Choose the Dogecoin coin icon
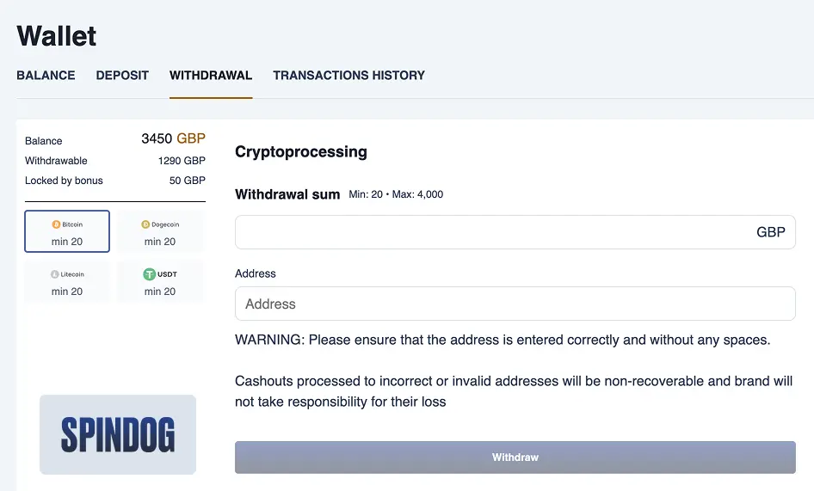 click(x=145, y=224)
